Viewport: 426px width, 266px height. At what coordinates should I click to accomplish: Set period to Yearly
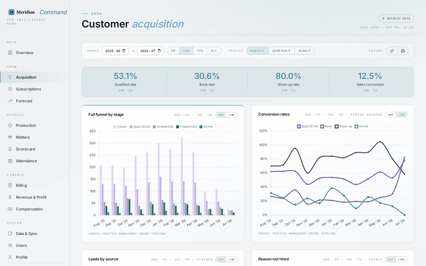(x=304, y=51)
